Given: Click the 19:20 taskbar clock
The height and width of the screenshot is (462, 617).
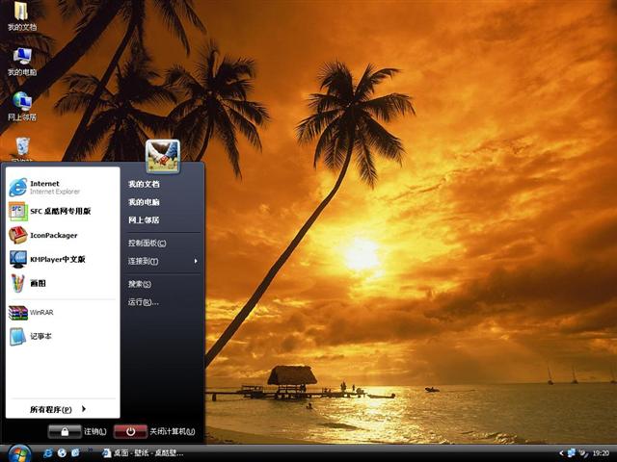Looking at the screenshot, I should click(601, 453).
